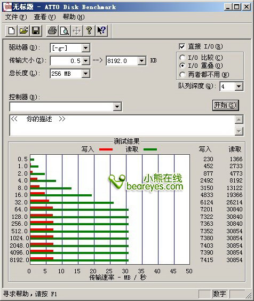Click the Open folder toolbar icon
The width and height of the screenshot is (254, 301).
[x=23, y=30]
